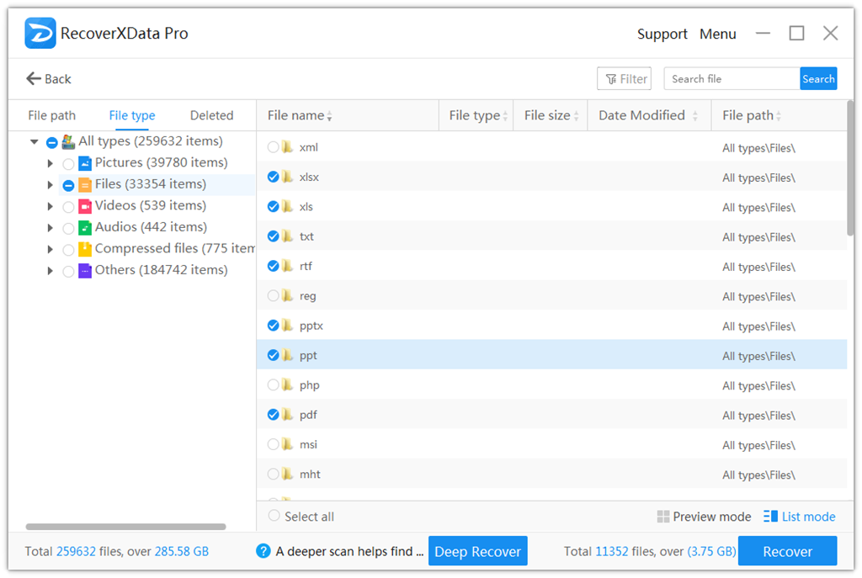
Task: Click the Recover button
Action: click(787, 551)
